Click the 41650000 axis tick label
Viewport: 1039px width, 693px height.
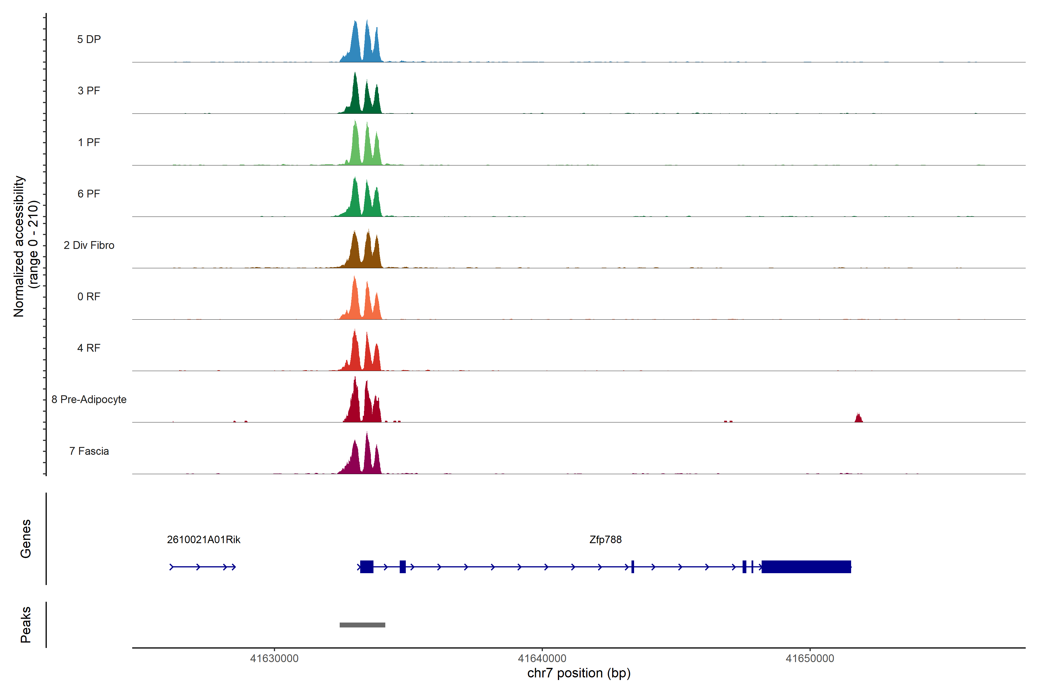click(x=810, y=659)
